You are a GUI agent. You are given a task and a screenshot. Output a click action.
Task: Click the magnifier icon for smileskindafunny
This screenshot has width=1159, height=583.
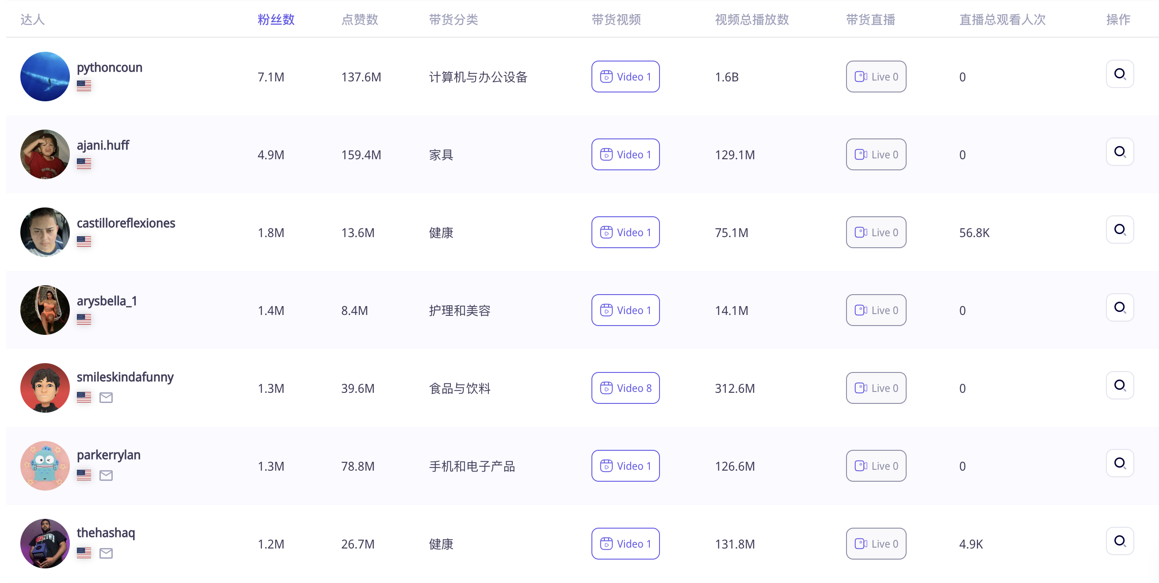pos(1119,385)
